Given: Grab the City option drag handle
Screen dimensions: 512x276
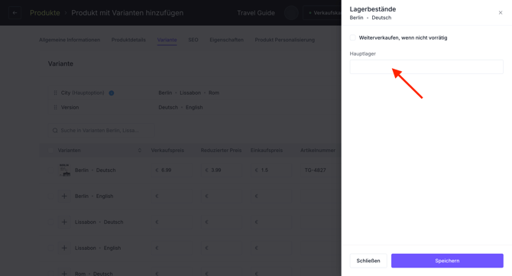Looking at the screenshot, I should [55, 93].
